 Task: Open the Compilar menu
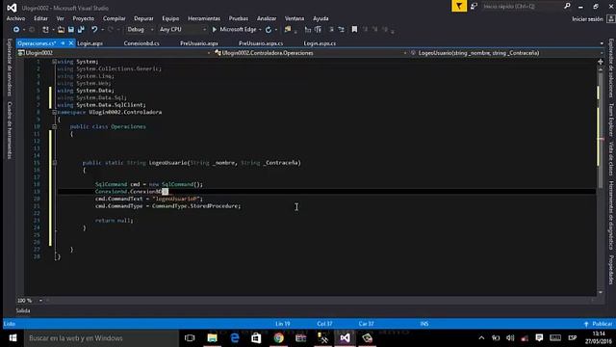114,18
